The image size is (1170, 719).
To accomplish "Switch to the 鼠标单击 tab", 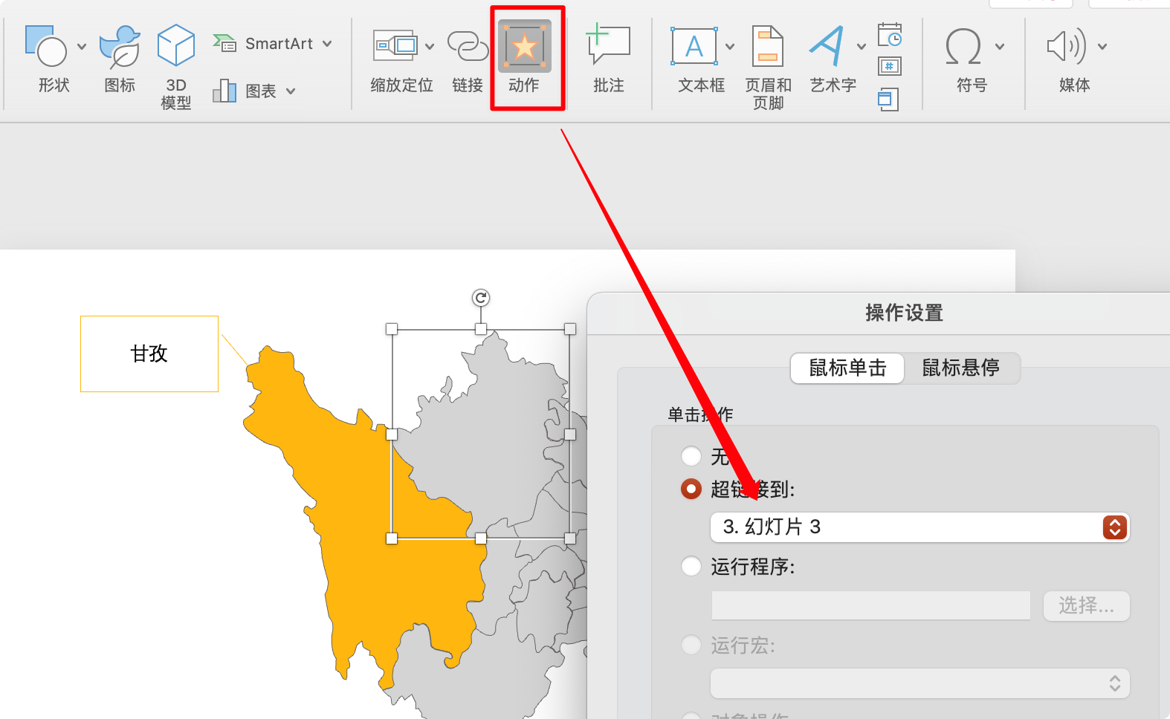I will 847,368.
